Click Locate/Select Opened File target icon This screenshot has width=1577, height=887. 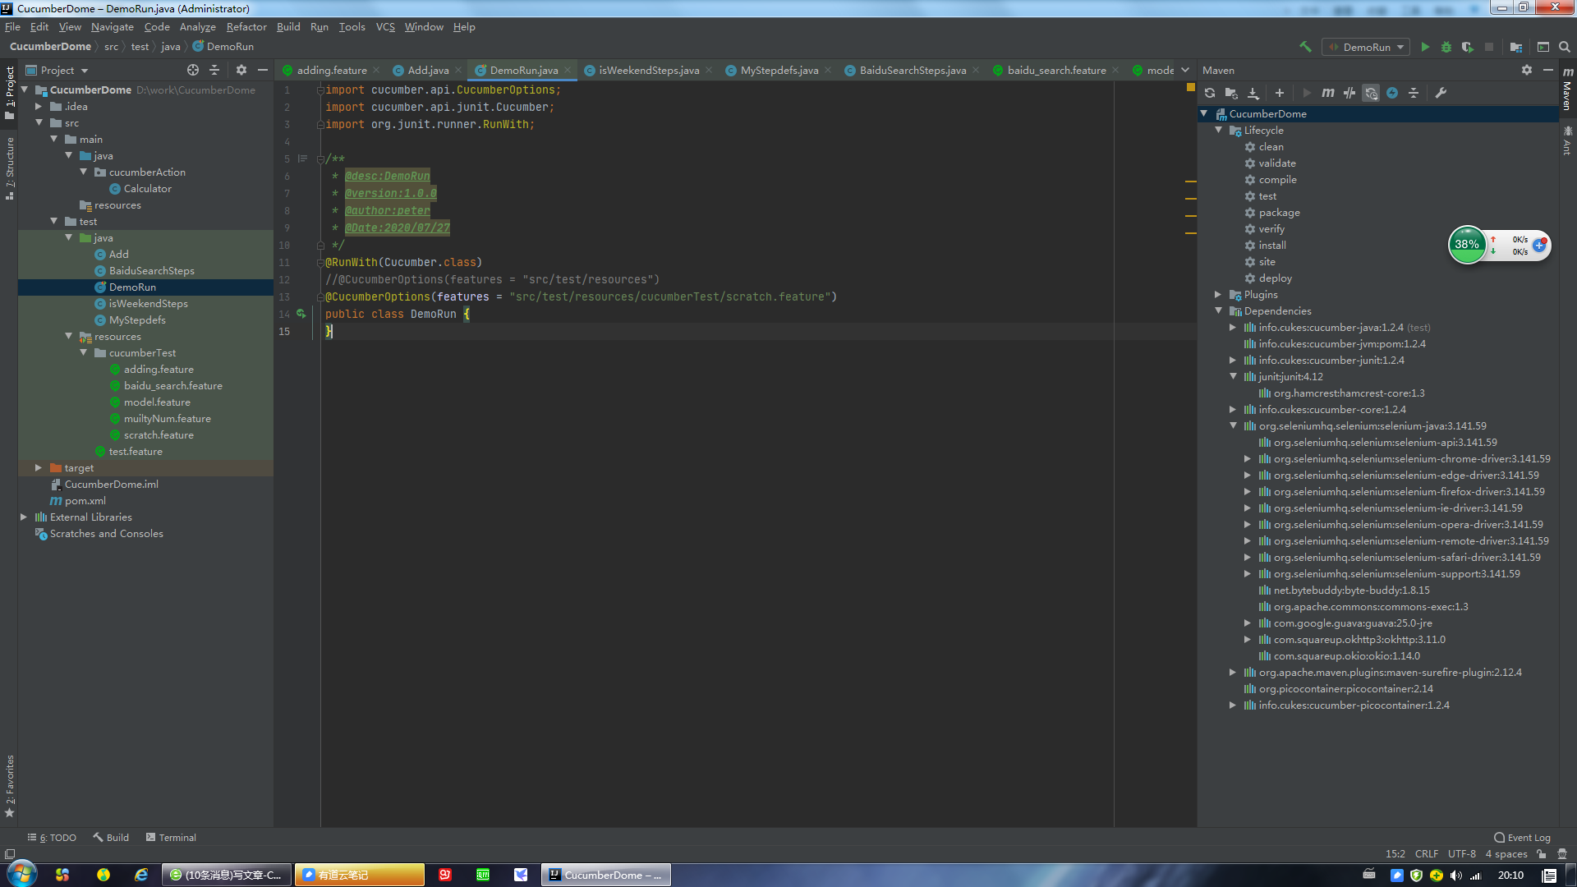[193, 70]
